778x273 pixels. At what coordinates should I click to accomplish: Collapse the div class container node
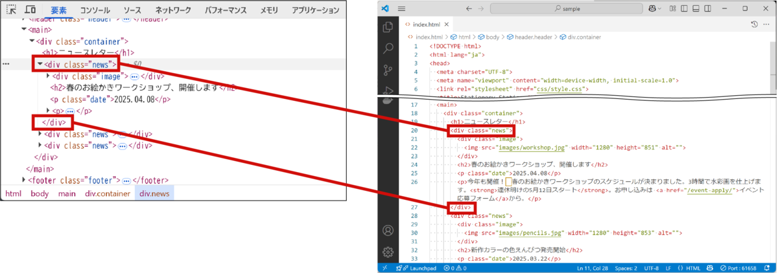click(32, 41)
